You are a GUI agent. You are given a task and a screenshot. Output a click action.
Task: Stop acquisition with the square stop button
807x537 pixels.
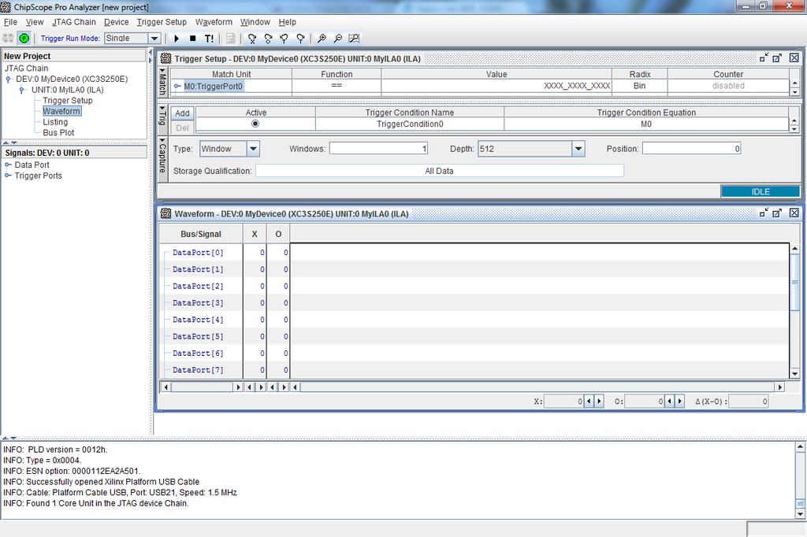(192, 38)
